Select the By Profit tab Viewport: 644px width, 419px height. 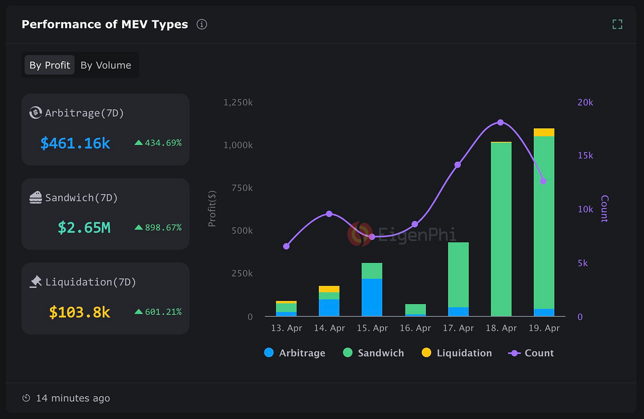[50, 65]
